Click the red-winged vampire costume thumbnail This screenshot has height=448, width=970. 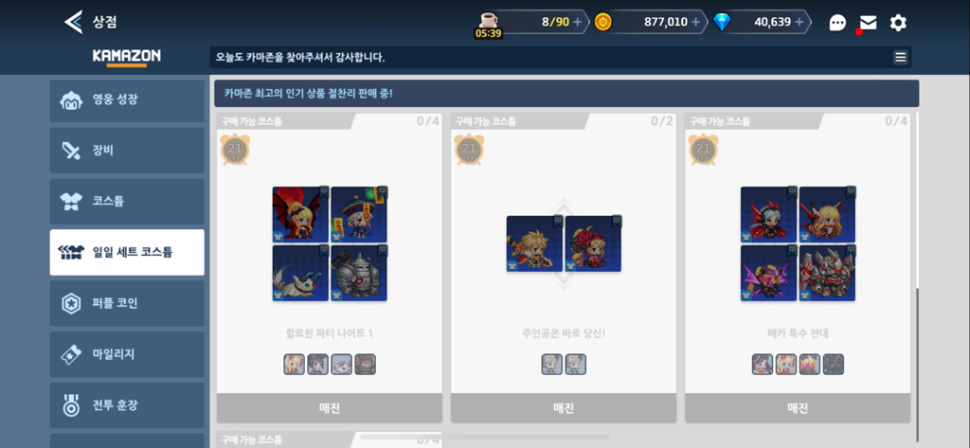pos(300,214)
